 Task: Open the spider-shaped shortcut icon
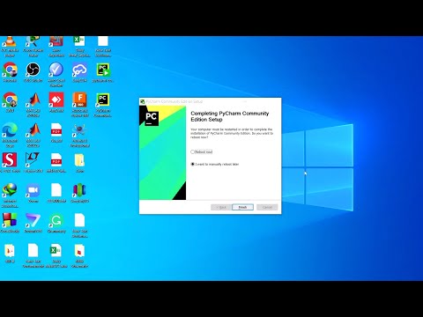click(79, 135)
